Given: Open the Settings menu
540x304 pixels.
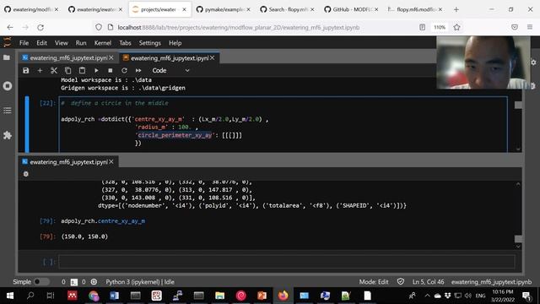Looking at the screenshot, I should pos(150,43).
